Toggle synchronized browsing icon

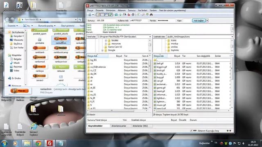coord(147,15)
